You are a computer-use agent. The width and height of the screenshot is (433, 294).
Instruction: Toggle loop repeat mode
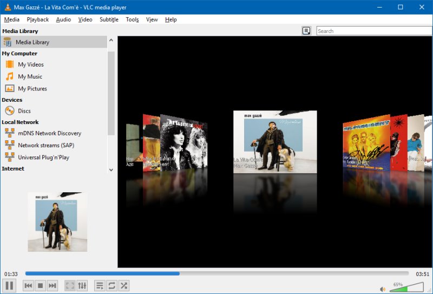[111, 285]
